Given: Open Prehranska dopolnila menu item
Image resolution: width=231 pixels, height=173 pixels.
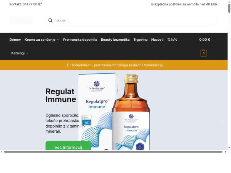Looking at the screenshot, I should click(80, 40).
